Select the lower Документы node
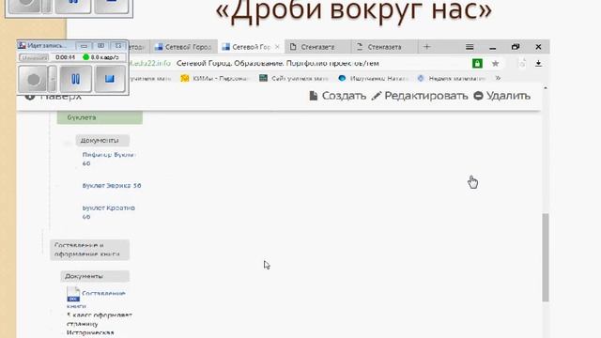Image resolution: width=601 pixels, height=338 pixels. [94, 276]
